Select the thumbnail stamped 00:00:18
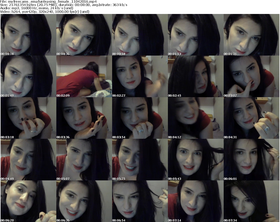The height and width of the screenshot is (222, 280). click(28, 35)
